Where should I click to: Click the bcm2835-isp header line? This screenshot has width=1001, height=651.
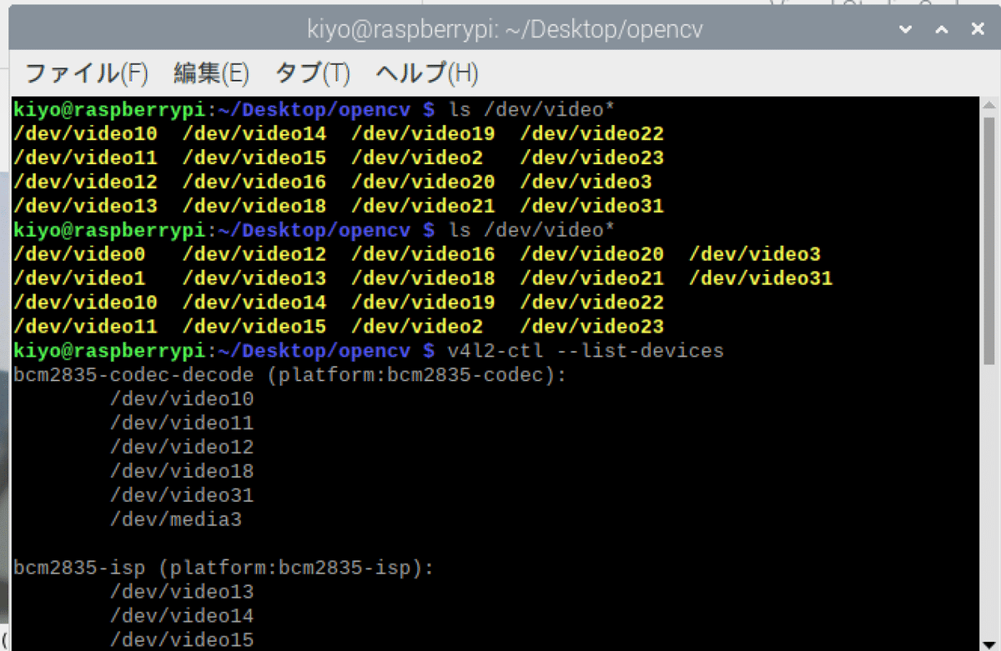coord(224,568)
